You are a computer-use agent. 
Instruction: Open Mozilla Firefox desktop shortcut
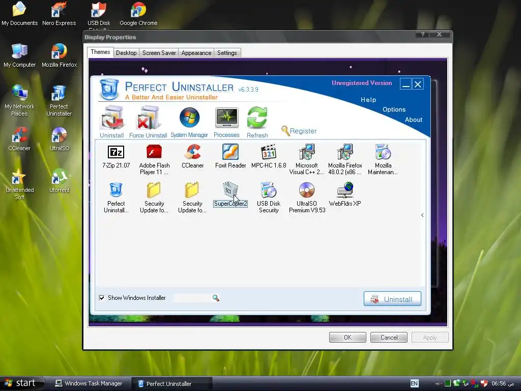[x=60, y=55]
